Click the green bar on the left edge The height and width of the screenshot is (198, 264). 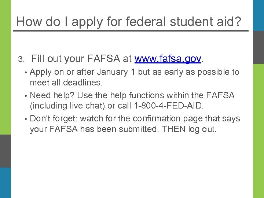[5, 66]
